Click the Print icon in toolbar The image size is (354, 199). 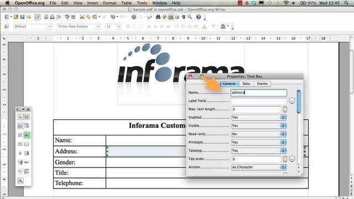(x=52, y=17)
